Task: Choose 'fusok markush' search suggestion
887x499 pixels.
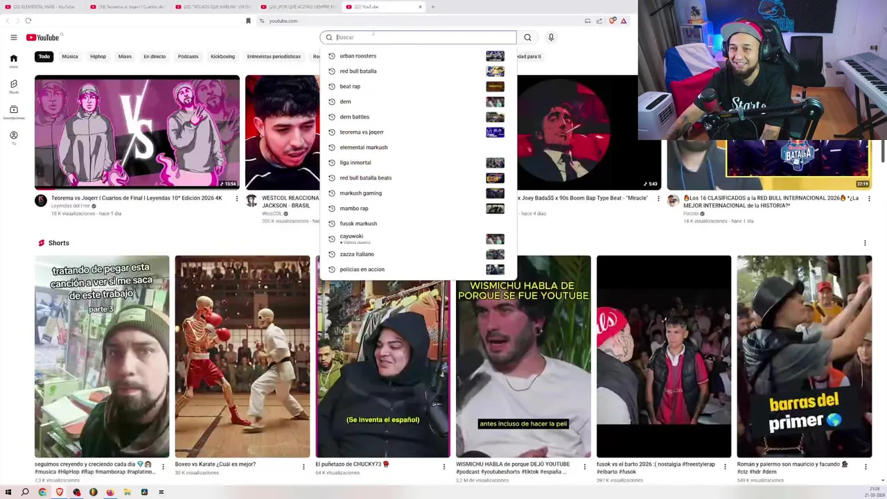Action: [417, 224]
